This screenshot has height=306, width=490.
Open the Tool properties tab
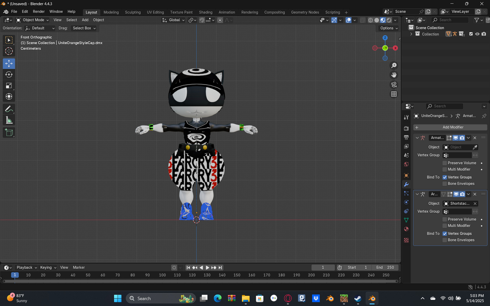pyautogui.click(x=407, y=117)
